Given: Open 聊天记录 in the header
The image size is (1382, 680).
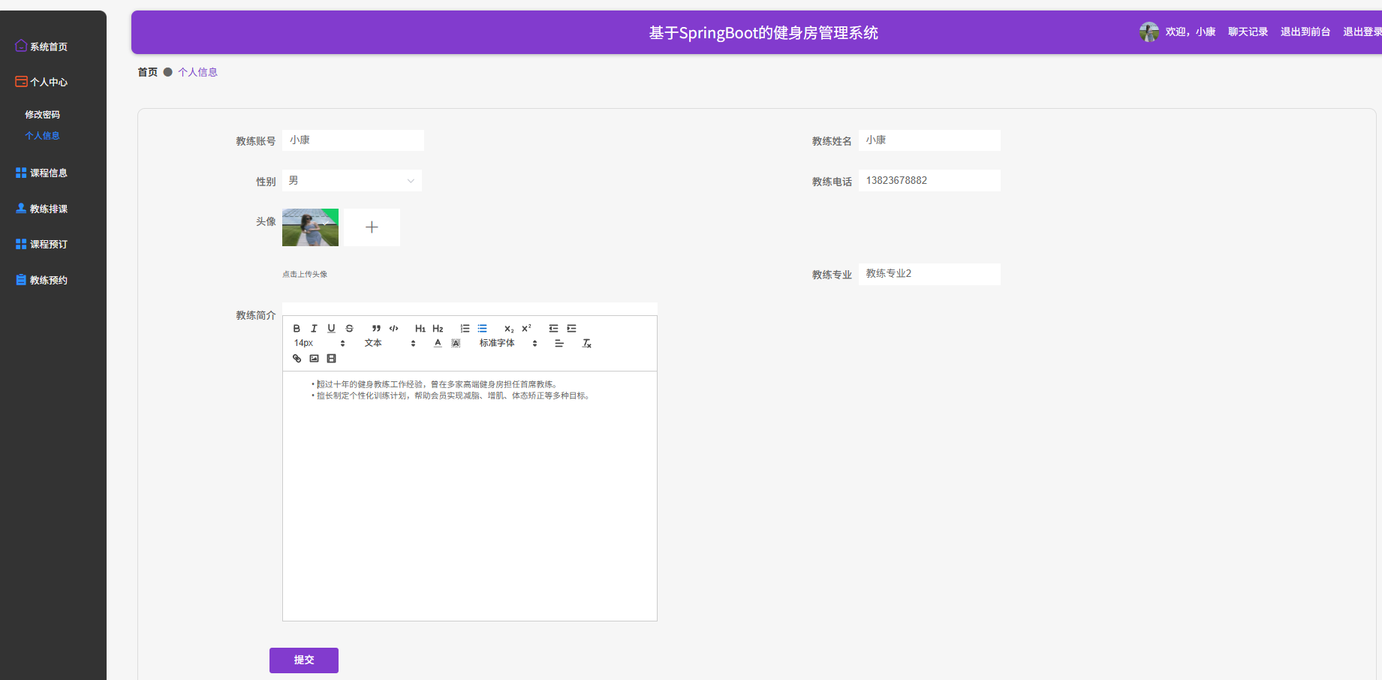Looking at the screenshot, I should (x=1248, y=32).
